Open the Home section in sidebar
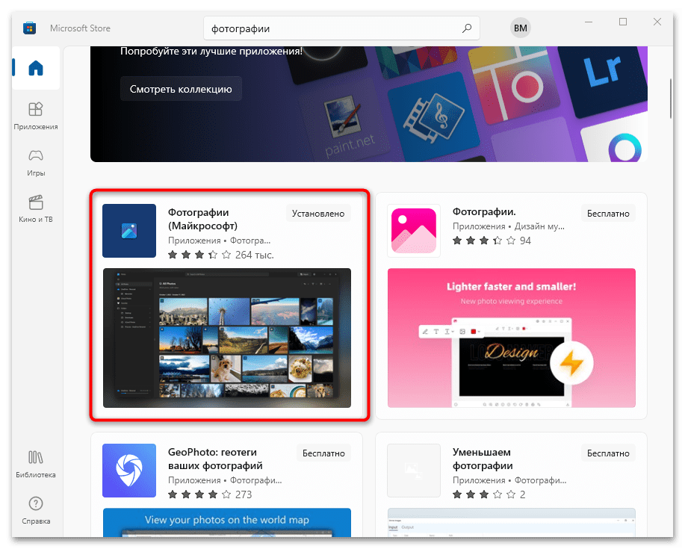Viewport: 685px width, 549px height. tap(36, 68)
